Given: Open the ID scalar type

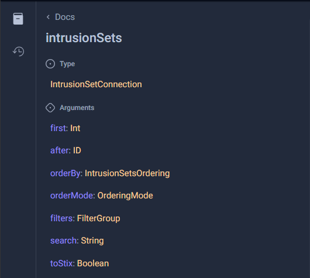Looking at the screenshot, I should click(77, 150).
